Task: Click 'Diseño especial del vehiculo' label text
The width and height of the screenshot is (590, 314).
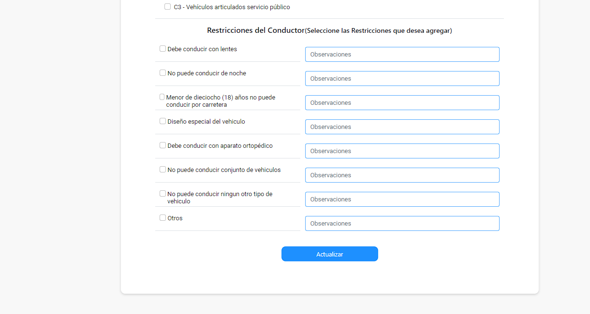Action: [x=206, y=122]
